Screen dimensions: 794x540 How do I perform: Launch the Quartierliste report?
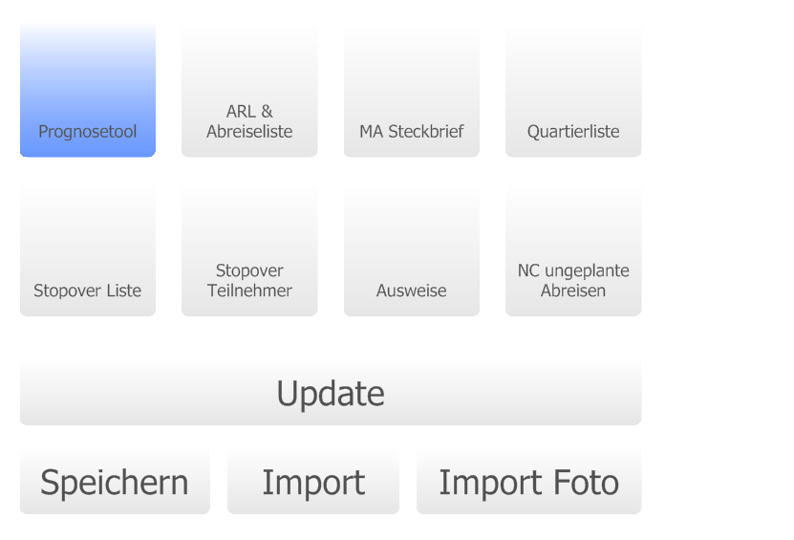573,91
